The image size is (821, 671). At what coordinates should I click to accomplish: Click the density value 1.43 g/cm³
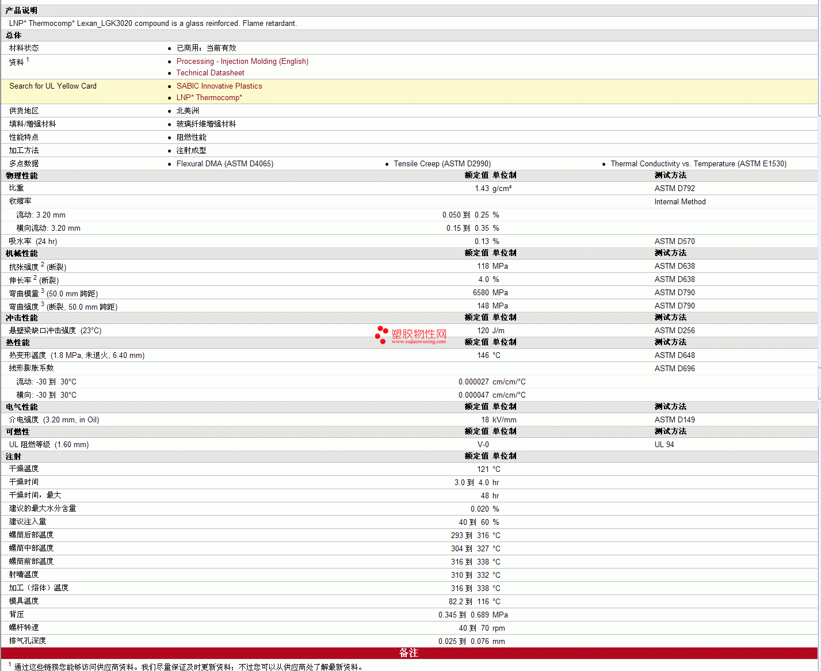pyautogui.click(x=493, y=189)
